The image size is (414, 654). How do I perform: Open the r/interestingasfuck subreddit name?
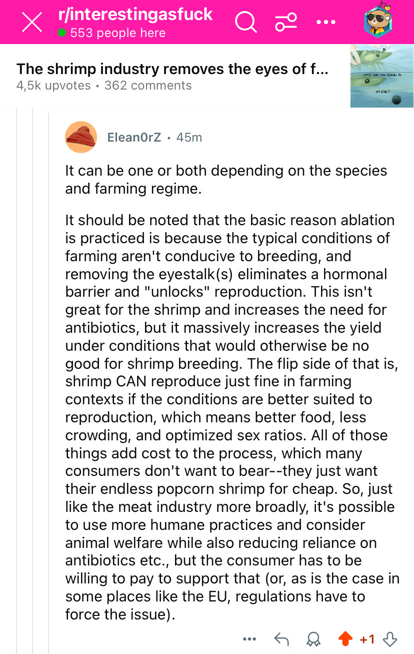[135, 14]
